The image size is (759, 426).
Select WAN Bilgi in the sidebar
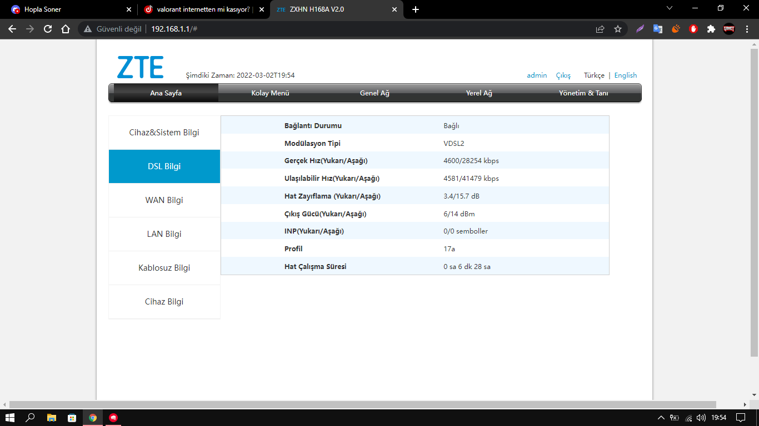164,200
